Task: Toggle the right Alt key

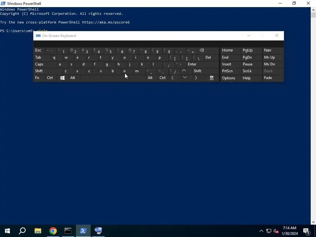Action: [x=152, y=78]
